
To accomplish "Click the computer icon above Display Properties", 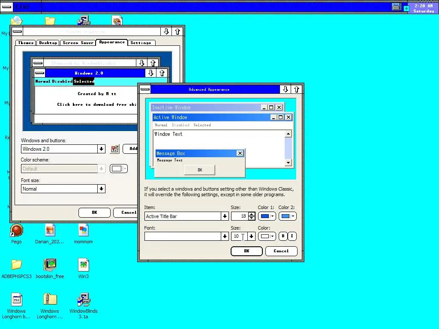I will (x=84, y=20).
